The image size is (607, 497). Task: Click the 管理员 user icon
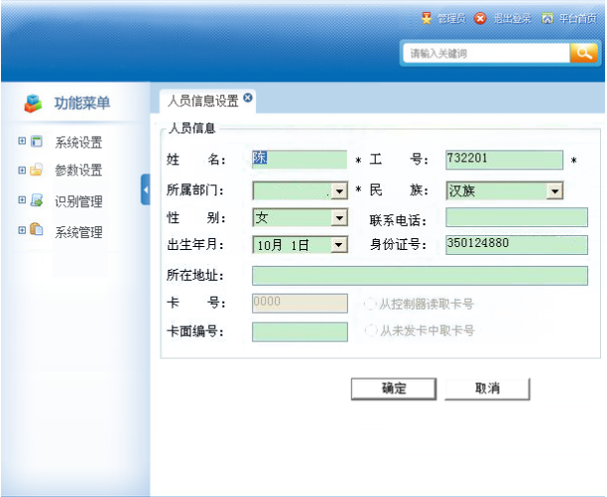pos(426,18)
